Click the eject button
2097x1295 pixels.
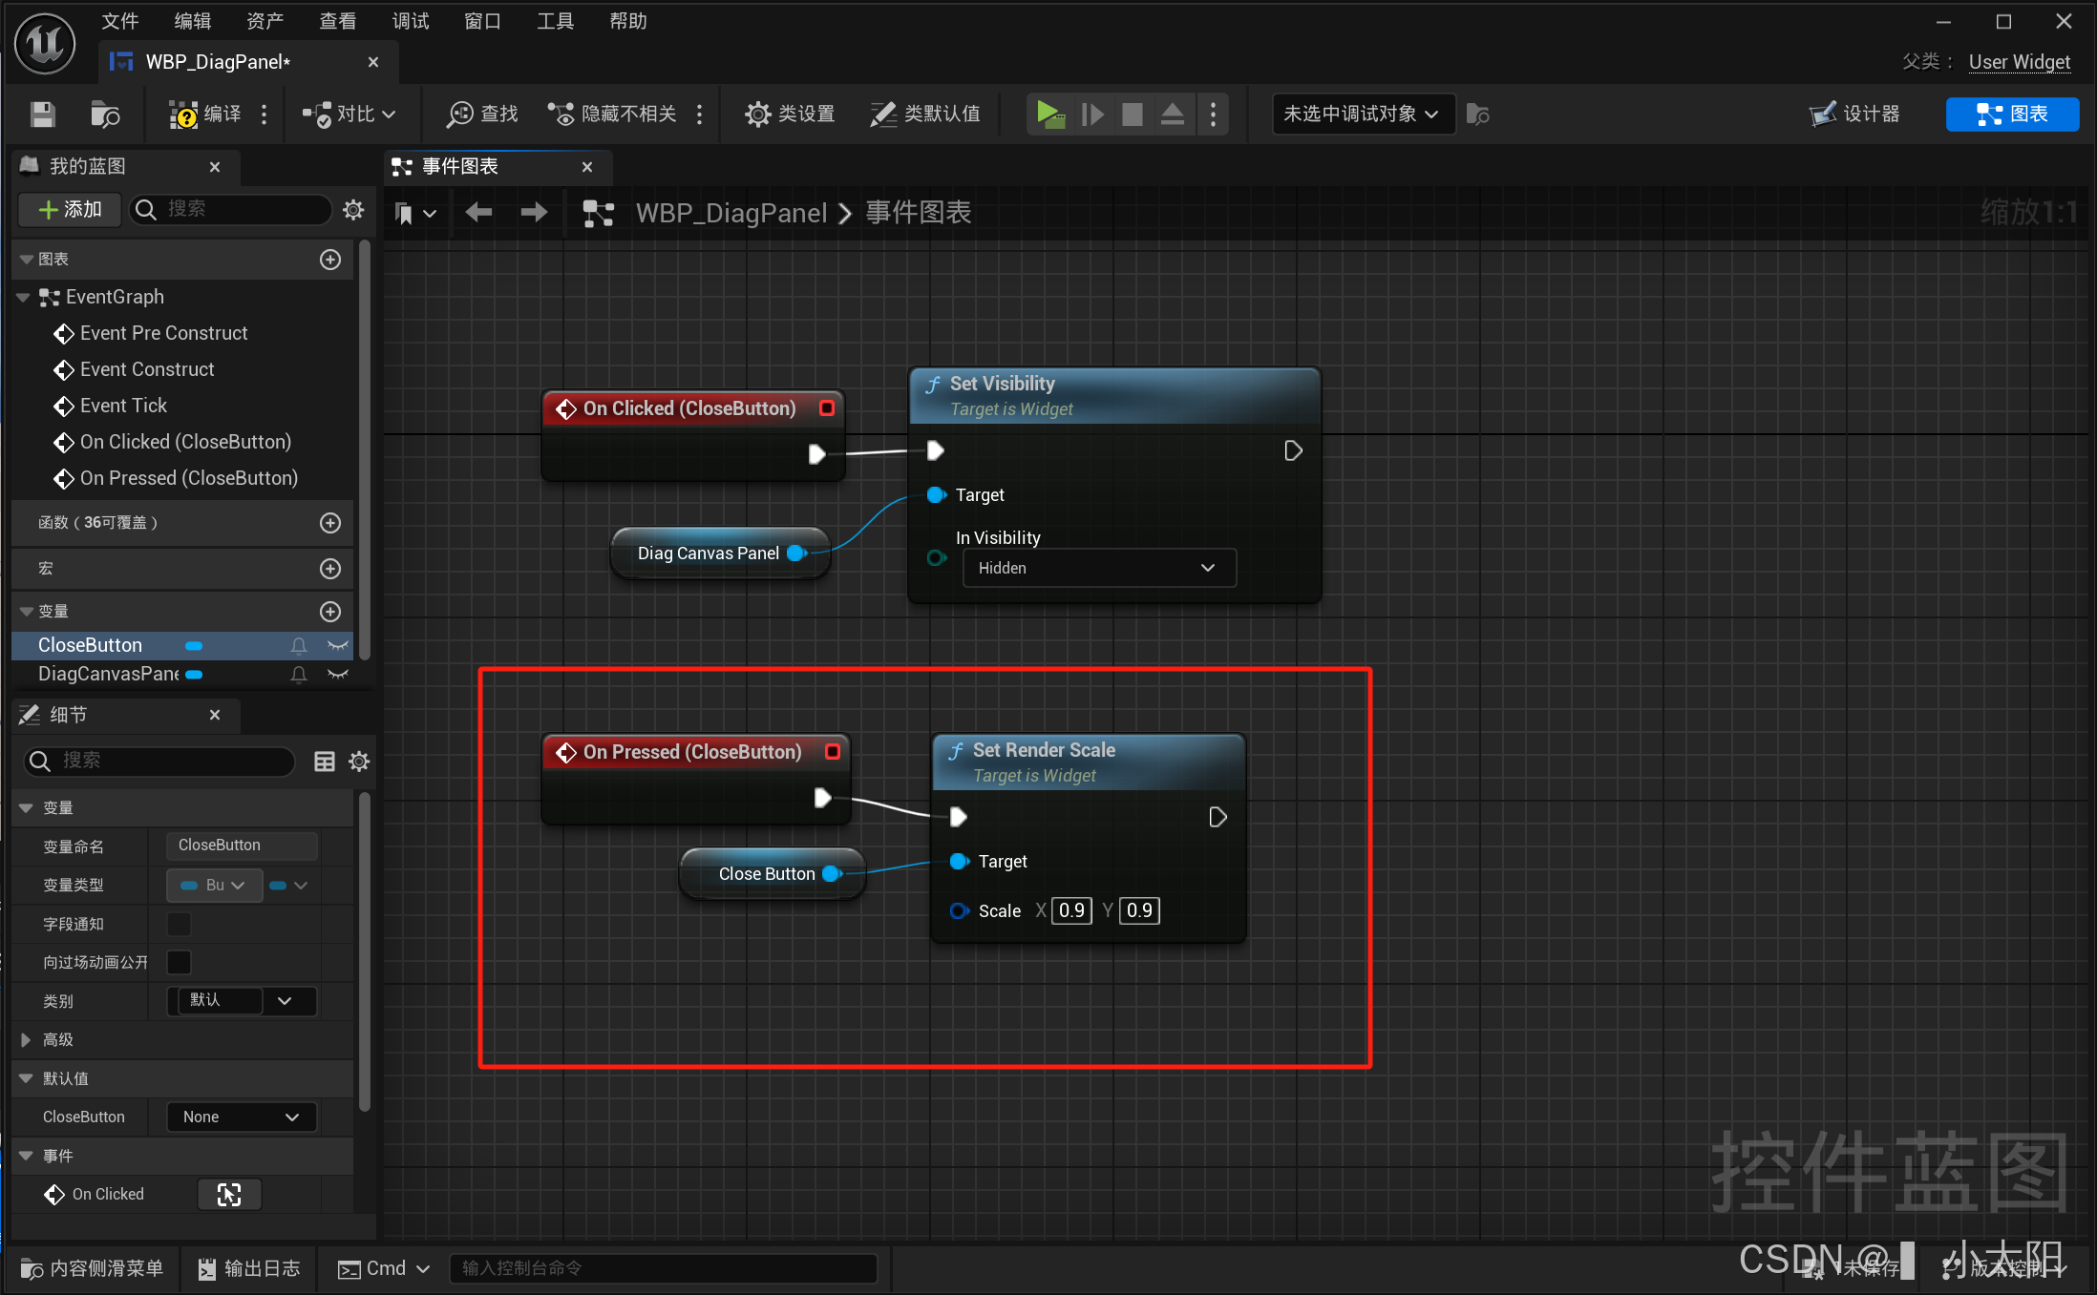point(1173,115)
